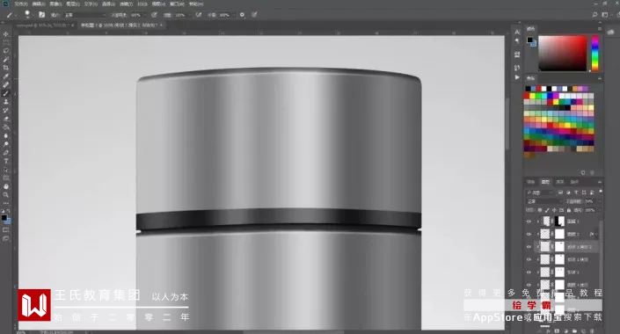This screenshot has width=620, height=334.
Task: Open the Layer (图层) menu
Action: (x=73, y=4)
